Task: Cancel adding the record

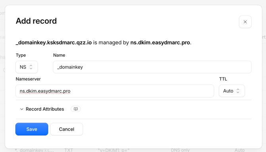Action: click(67, 129)
